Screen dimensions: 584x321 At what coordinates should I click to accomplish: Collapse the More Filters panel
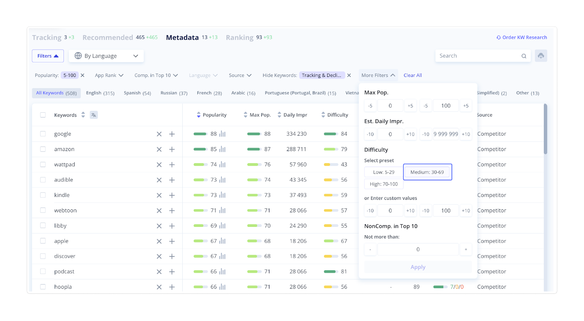378,76
